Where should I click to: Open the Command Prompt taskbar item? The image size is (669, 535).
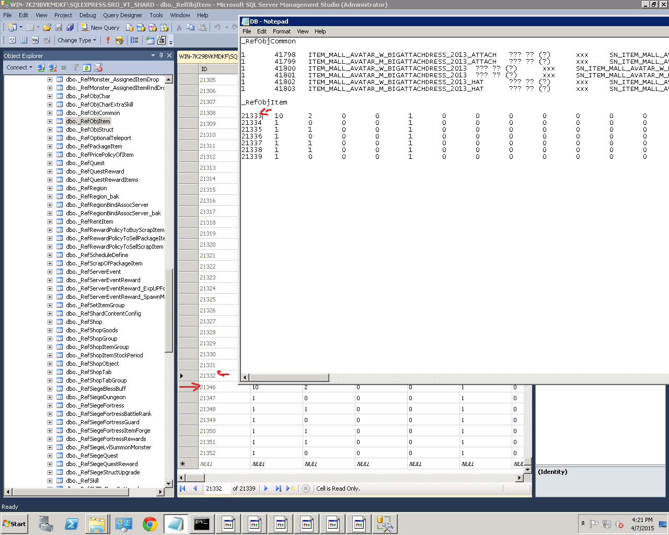click(202, 524)
